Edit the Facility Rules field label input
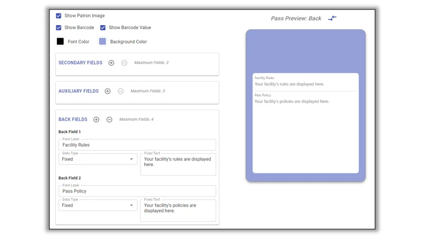This screenshot has height=238, width=425. coord(137,145)
